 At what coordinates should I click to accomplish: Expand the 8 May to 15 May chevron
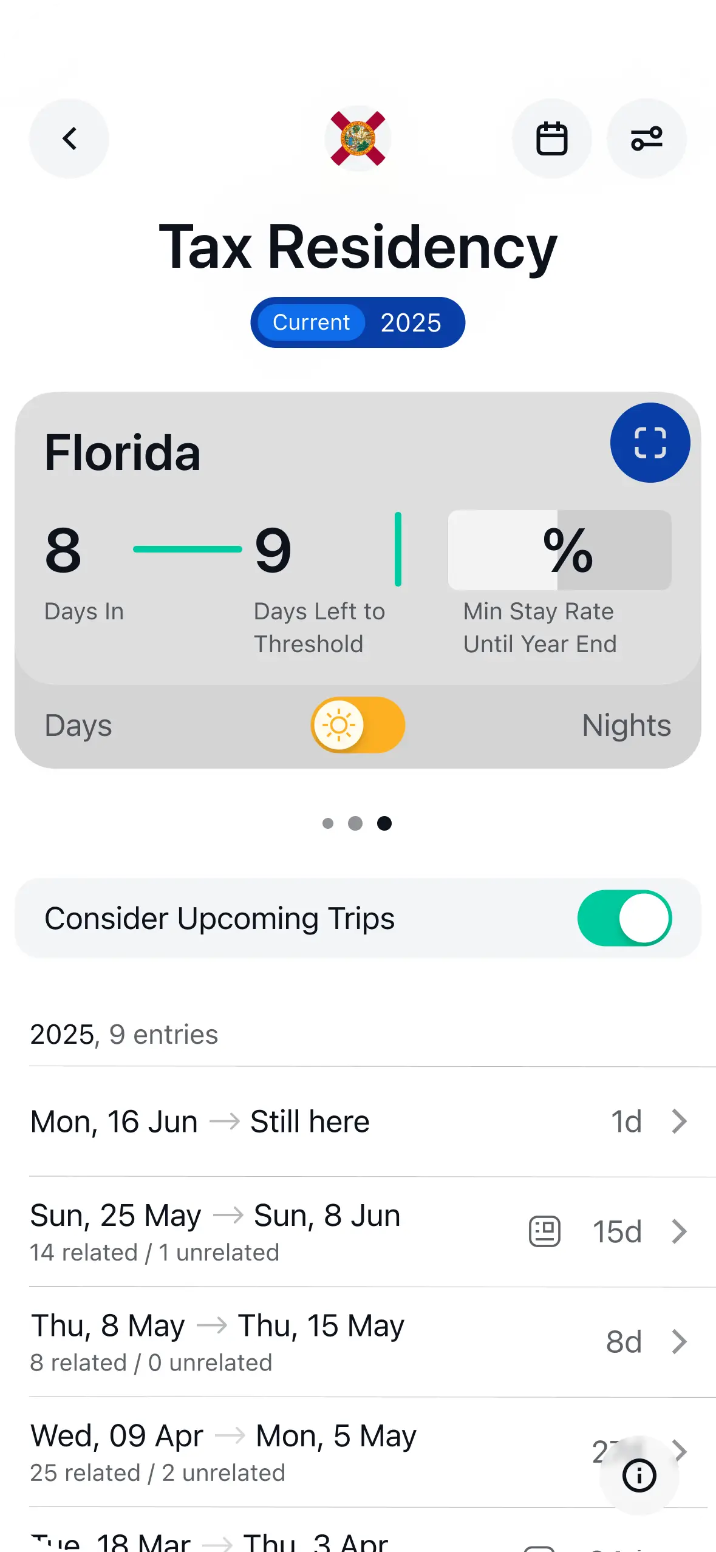point(680,1342)
